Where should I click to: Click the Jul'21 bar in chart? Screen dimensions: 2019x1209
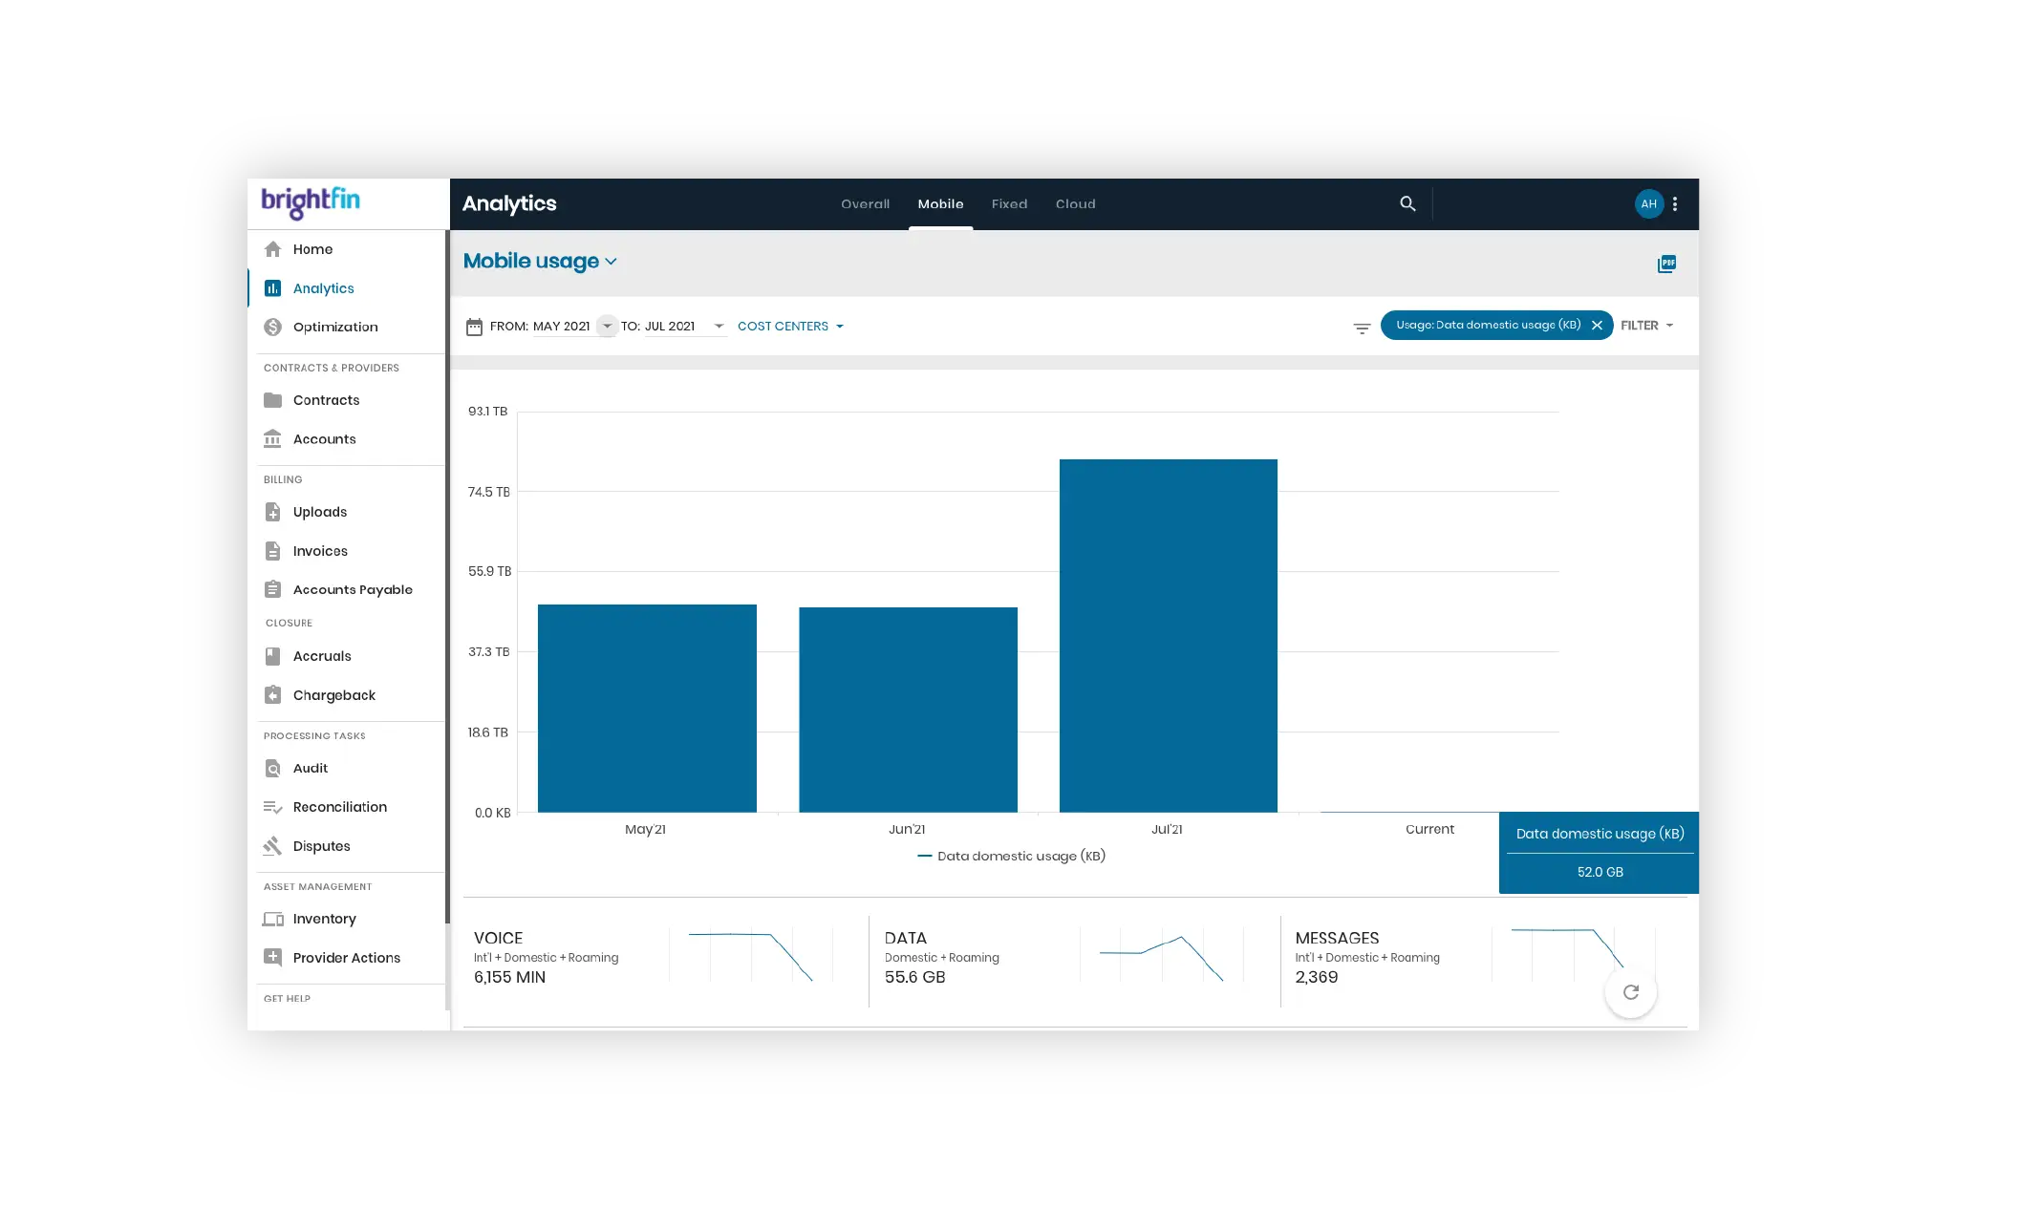pyautogui.click(x=1168, y=636)
